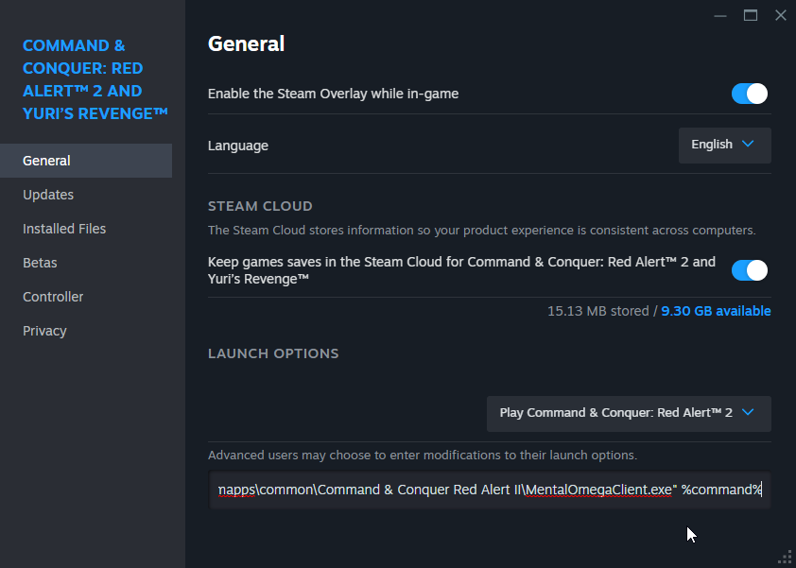Turn off Steam Cloud saves toggle

(x=750, y=270)
